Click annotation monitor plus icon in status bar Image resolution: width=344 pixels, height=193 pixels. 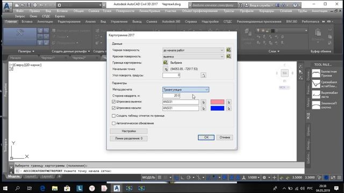pyautogui.click(x=274, y=177)
